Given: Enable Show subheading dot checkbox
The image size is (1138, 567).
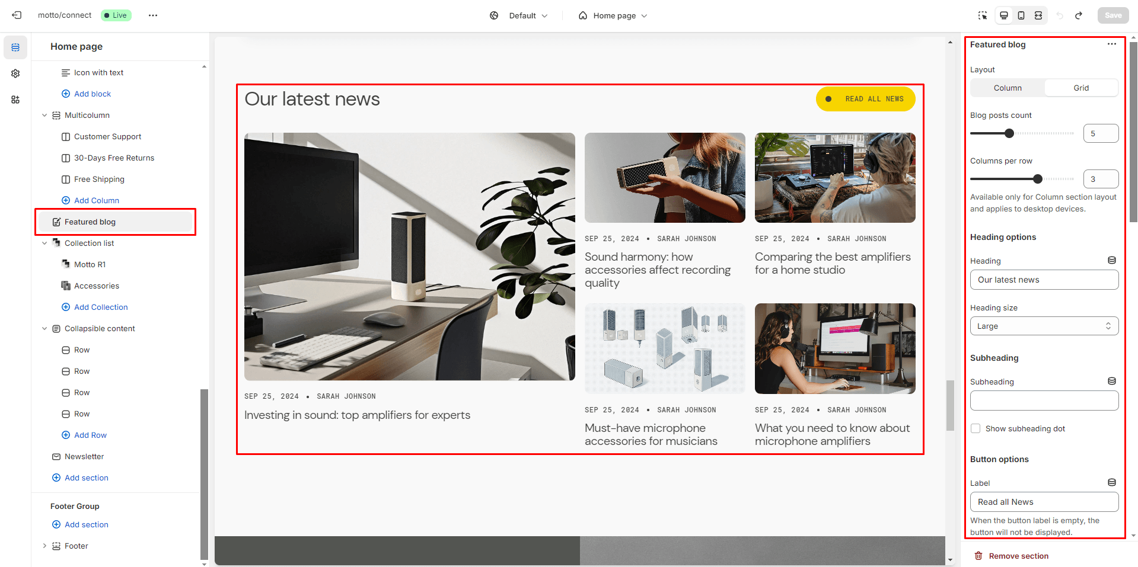Looking at the screenshot, I should click(976, 428).
